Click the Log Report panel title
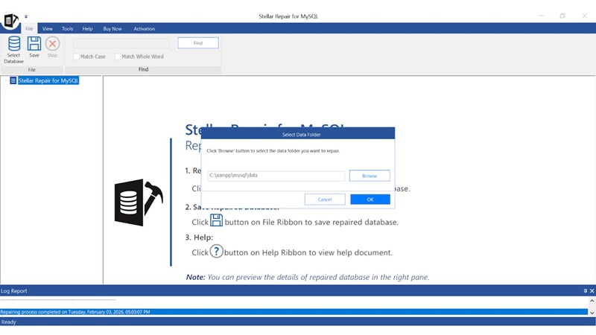 [x=13, y=291]
